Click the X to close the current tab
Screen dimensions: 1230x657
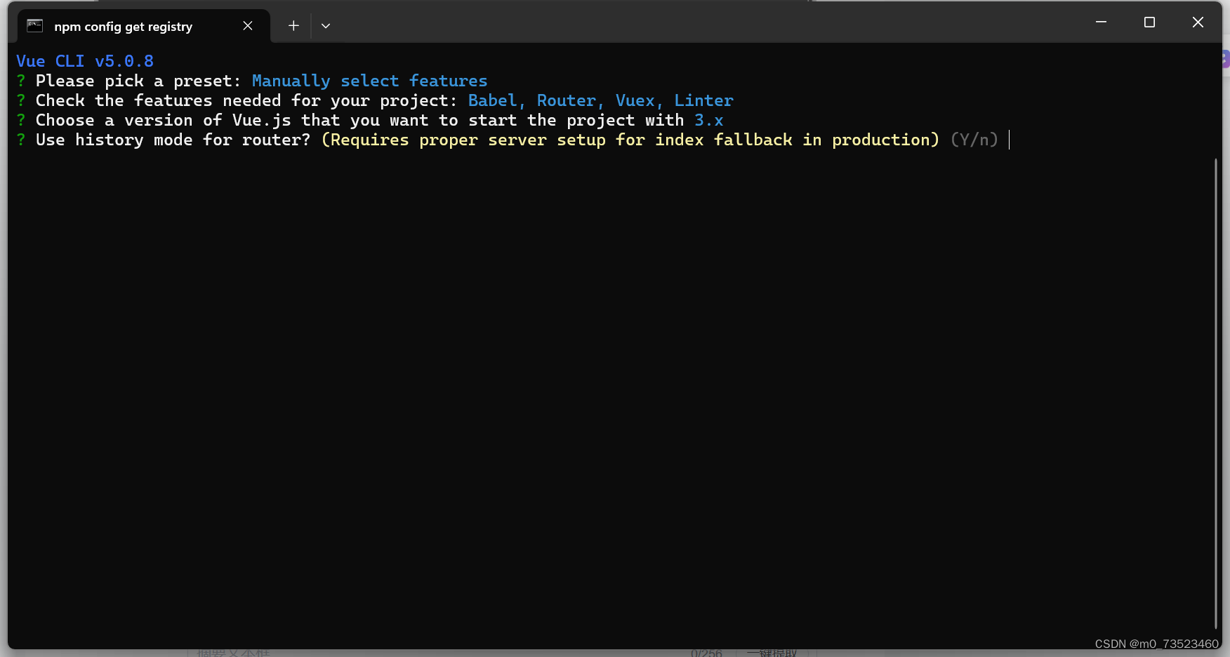(x=247, y=25)
